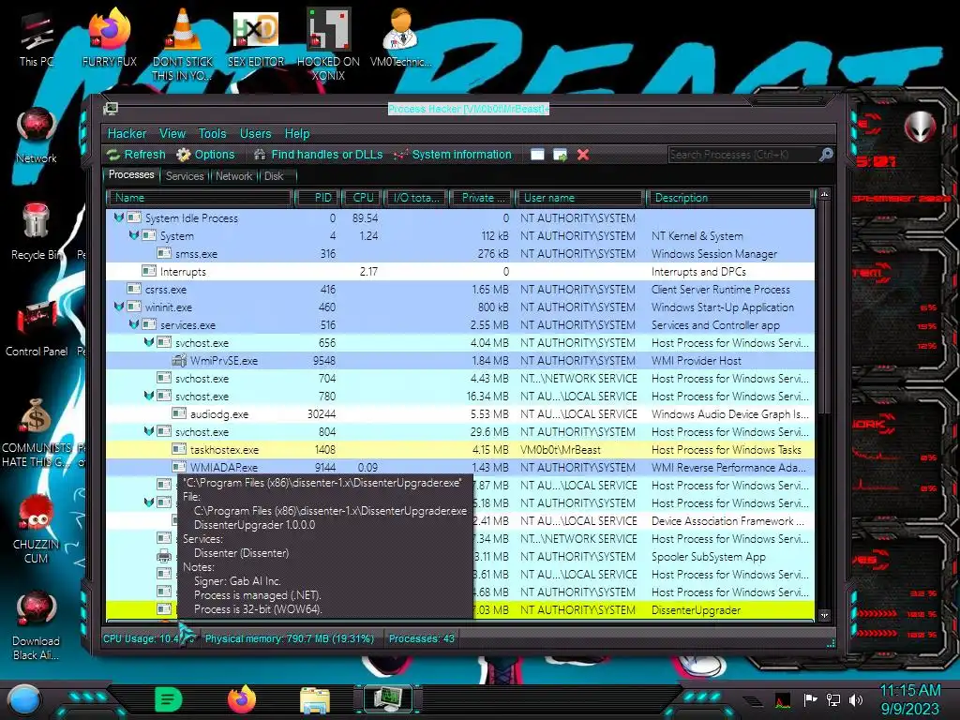This screenshot has width=960, height=720.
Task: Switch to the Services tab
Action: pyautogui.click(x=185, y=176)
